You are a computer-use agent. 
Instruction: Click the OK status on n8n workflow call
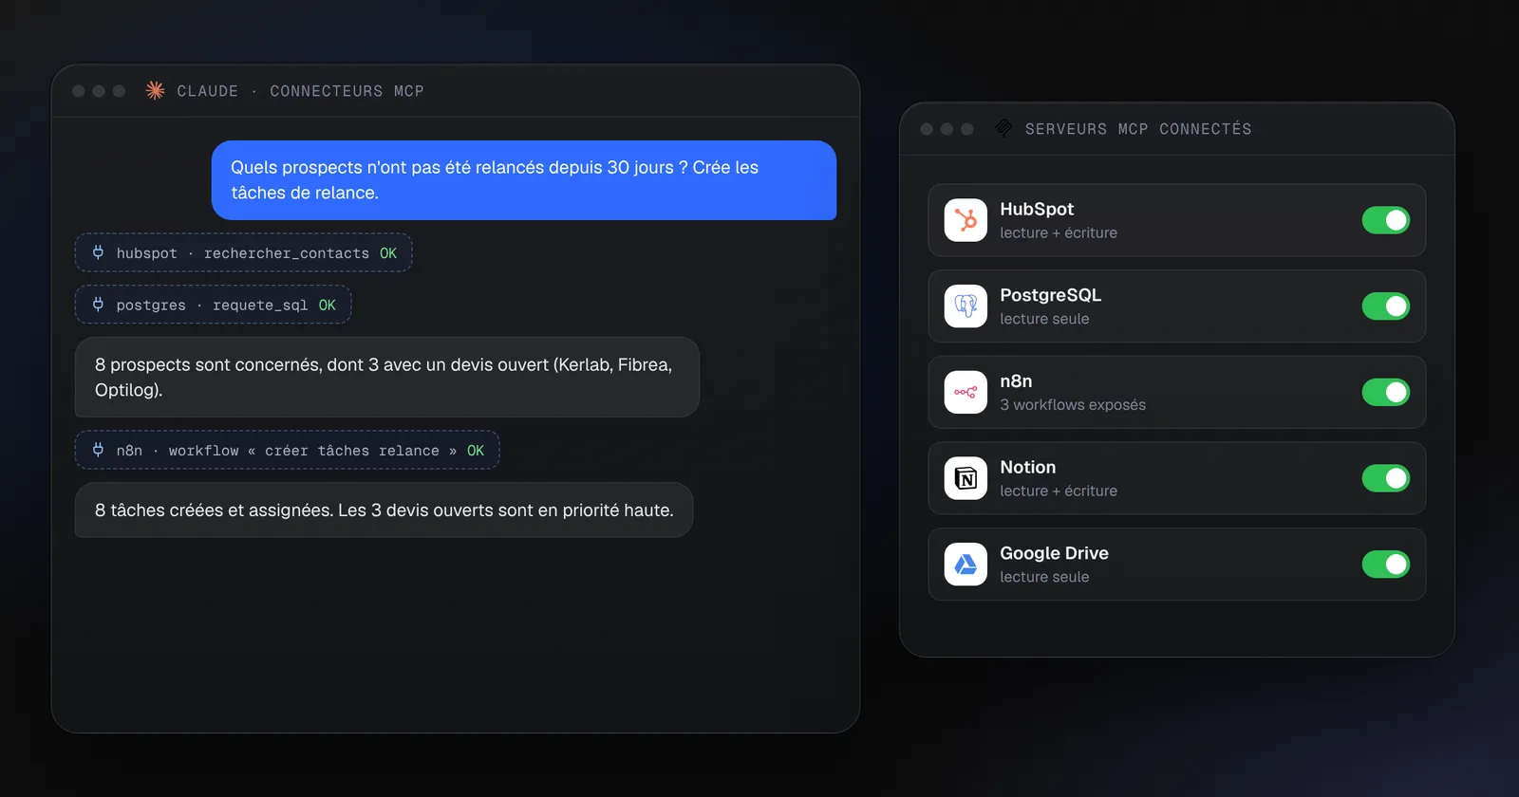[476, 451]
